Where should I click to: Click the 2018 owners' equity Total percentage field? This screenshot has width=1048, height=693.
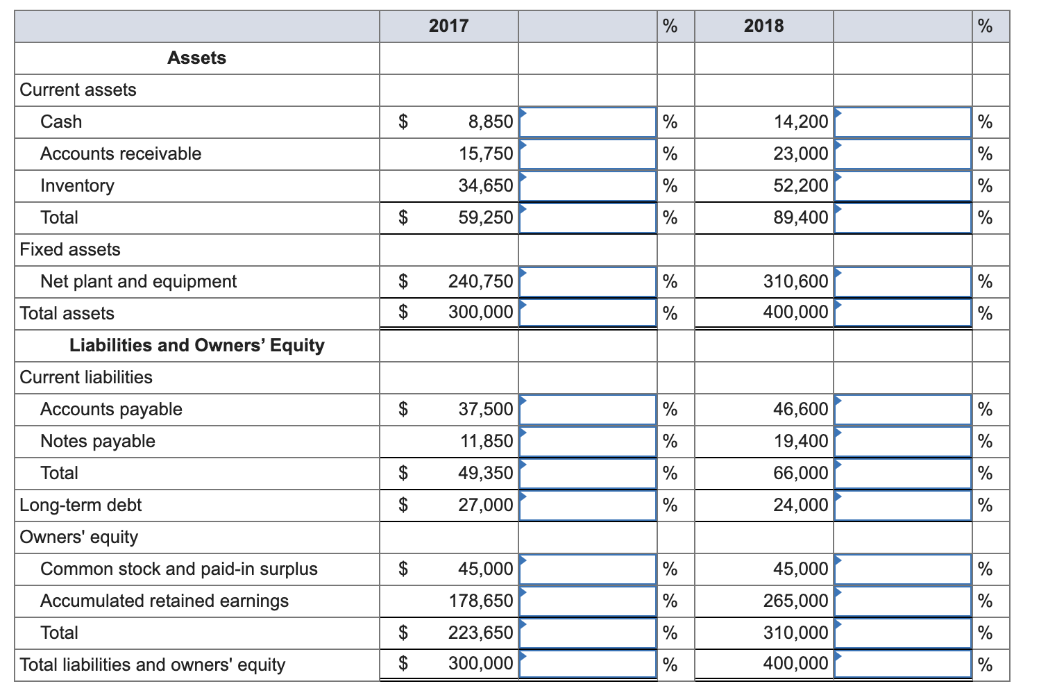tap(903, 633)
